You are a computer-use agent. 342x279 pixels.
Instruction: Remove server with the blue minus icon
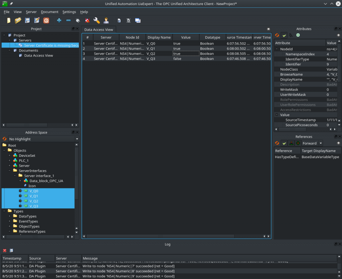(68, 20)
